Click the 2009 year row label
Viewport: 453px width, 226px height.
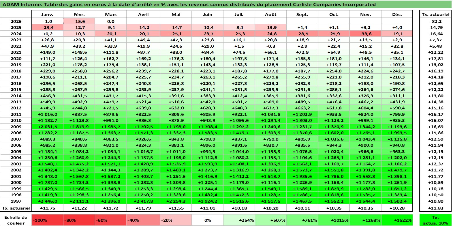[16, 127]
